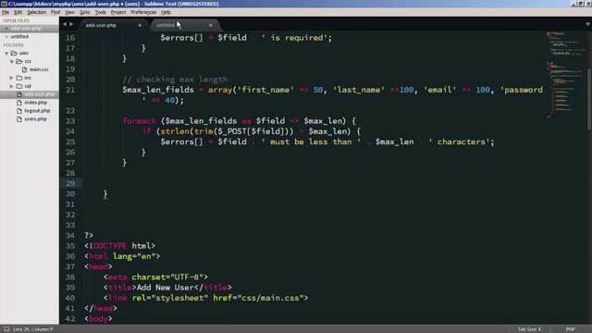This screenshot has height=333, width=592.
Task: Open the Selection menu
Action: click(x=36, y=12)
